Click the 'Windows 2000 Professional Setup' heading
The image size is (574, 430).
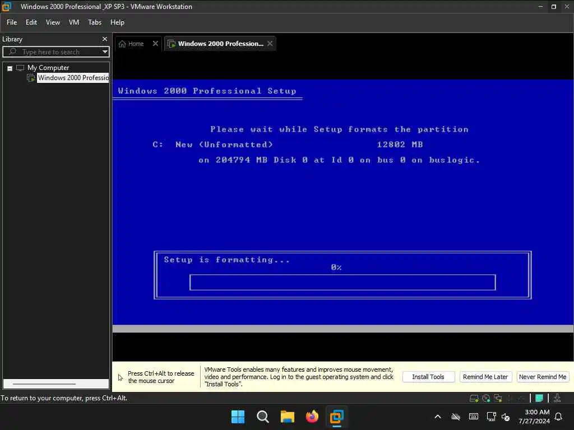click(207, 91)
